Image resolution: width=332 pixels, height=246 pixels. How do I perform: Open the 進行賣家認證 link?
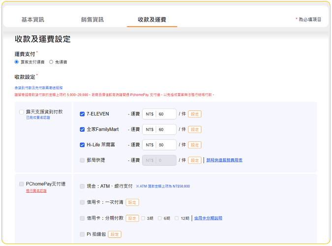(x=36, y=191)
